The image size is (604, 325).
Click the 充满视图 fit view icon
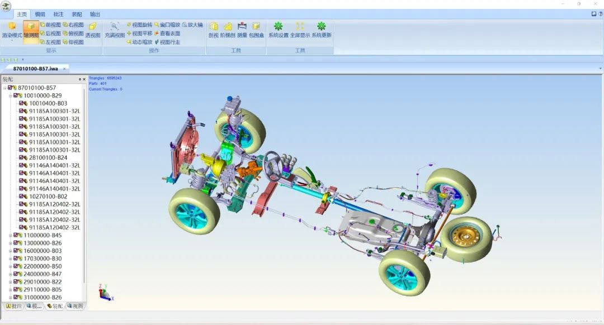115,30
